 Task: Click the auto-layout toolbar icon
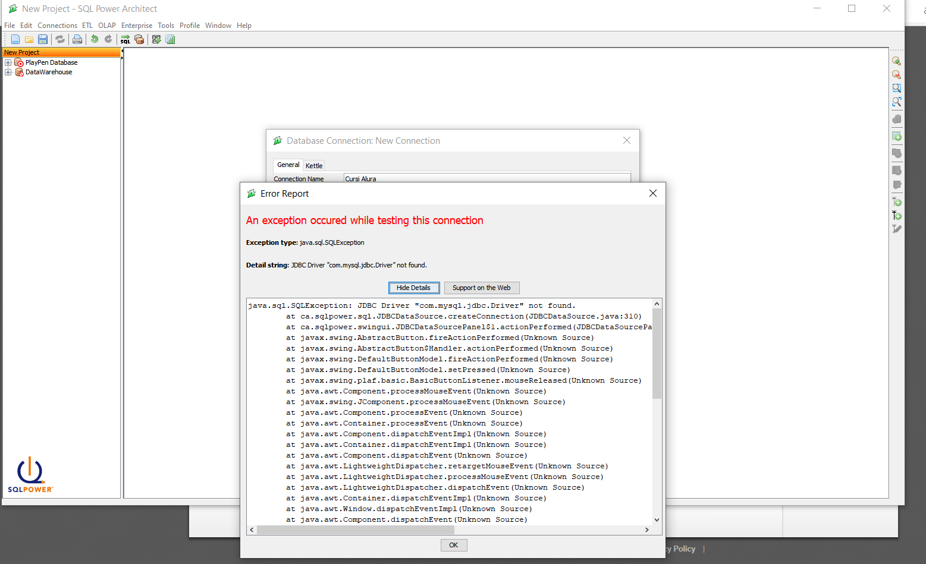156,39
